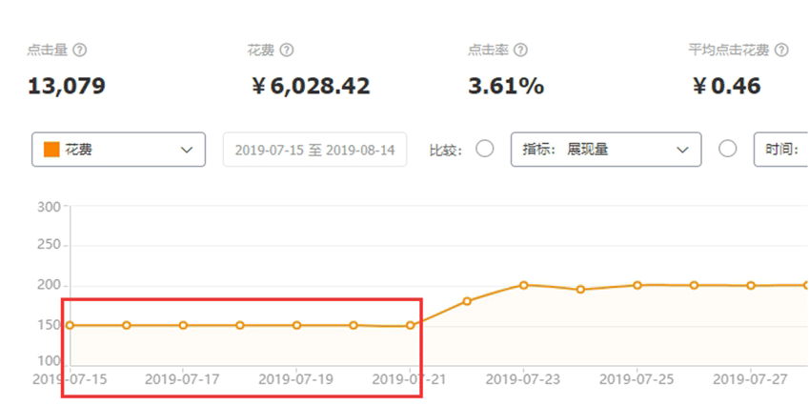Click the question mark next to 点击率
The width and height of the screenshot is (809, 405).
coord(520,51)
